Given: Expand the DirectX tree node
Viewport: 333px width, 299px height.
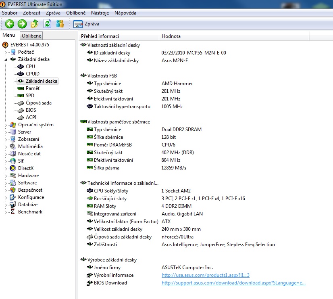Looking at the screenshot, I should pos(6,169).
